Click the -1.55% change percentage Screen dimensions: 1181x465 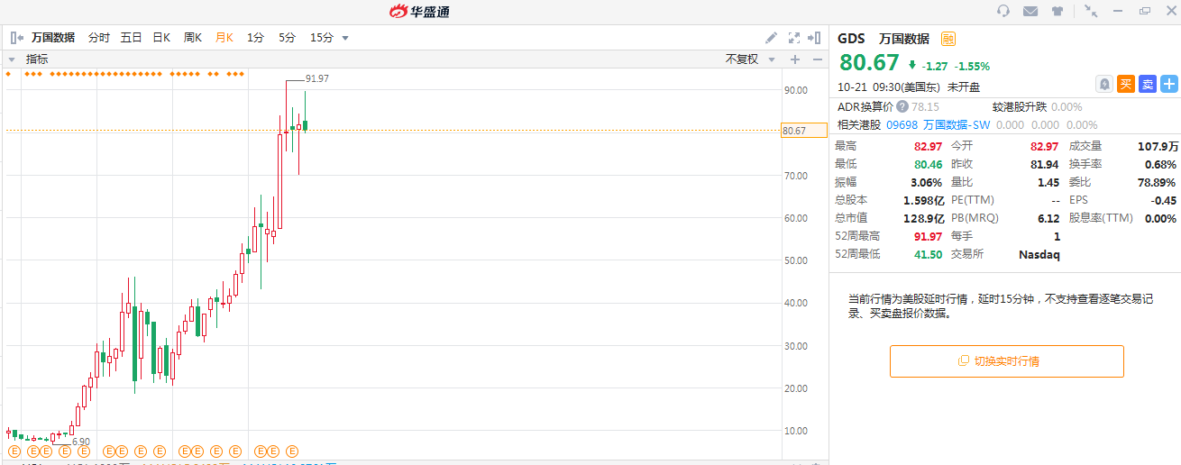973,66
